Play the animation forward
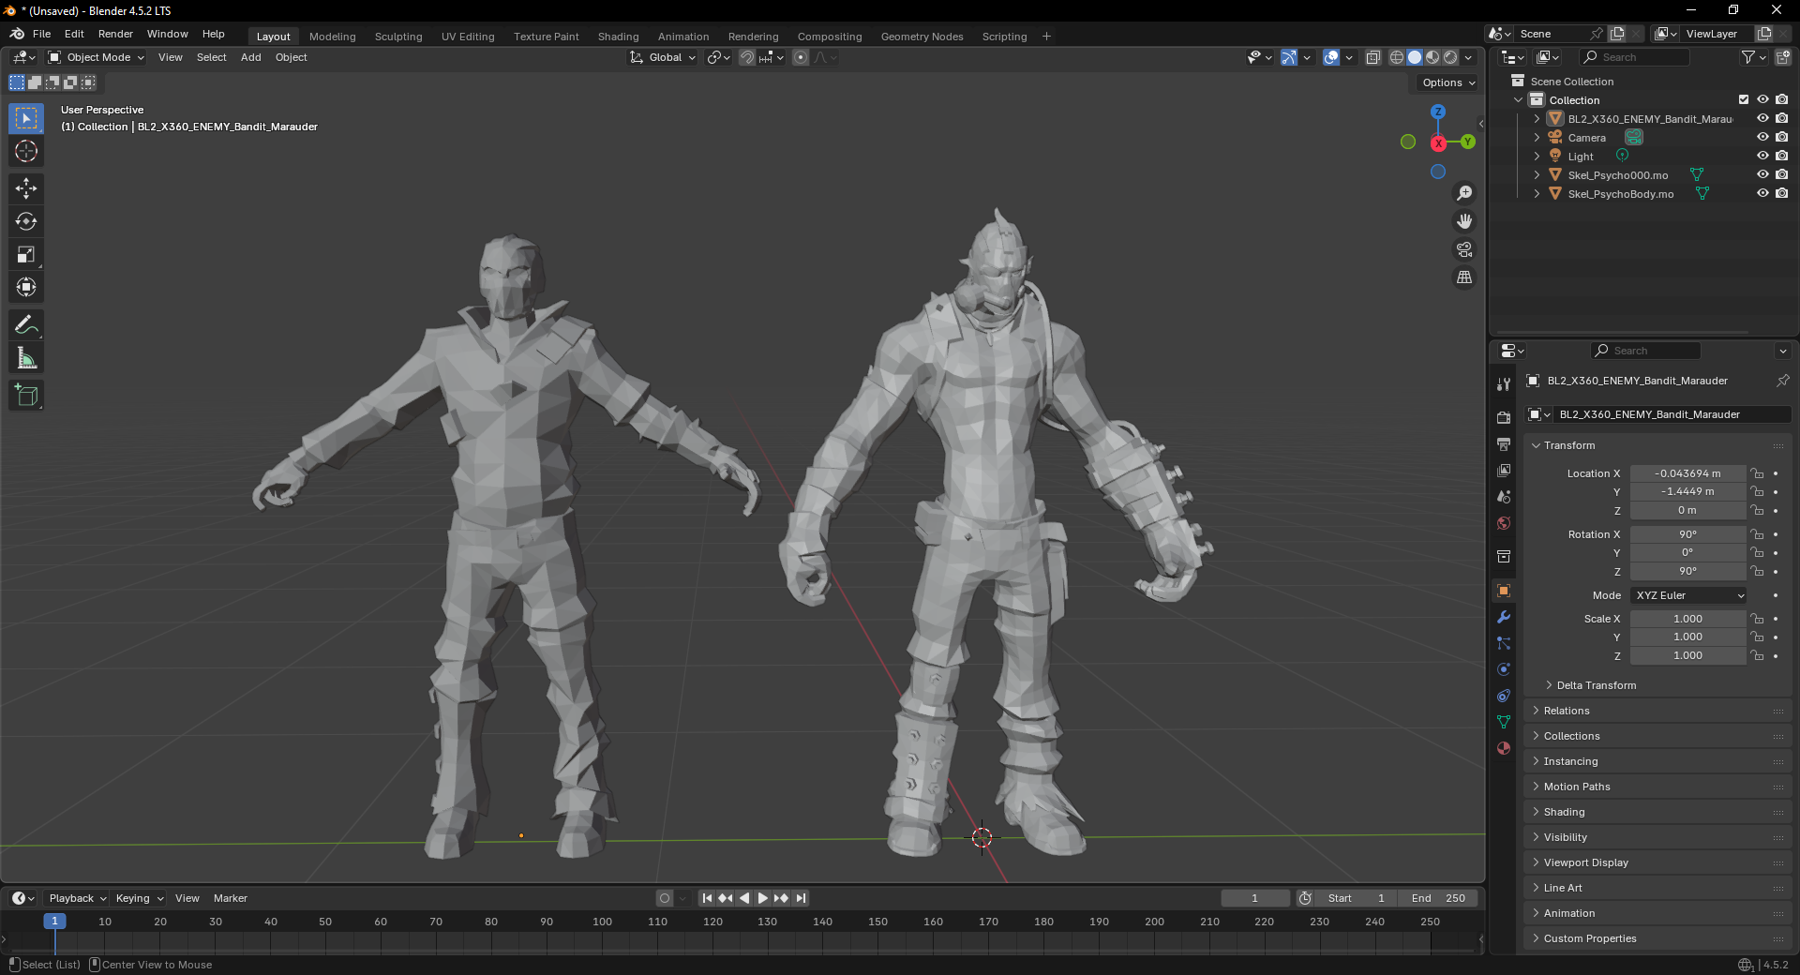1800x975 pixels. tap(762, 898)
